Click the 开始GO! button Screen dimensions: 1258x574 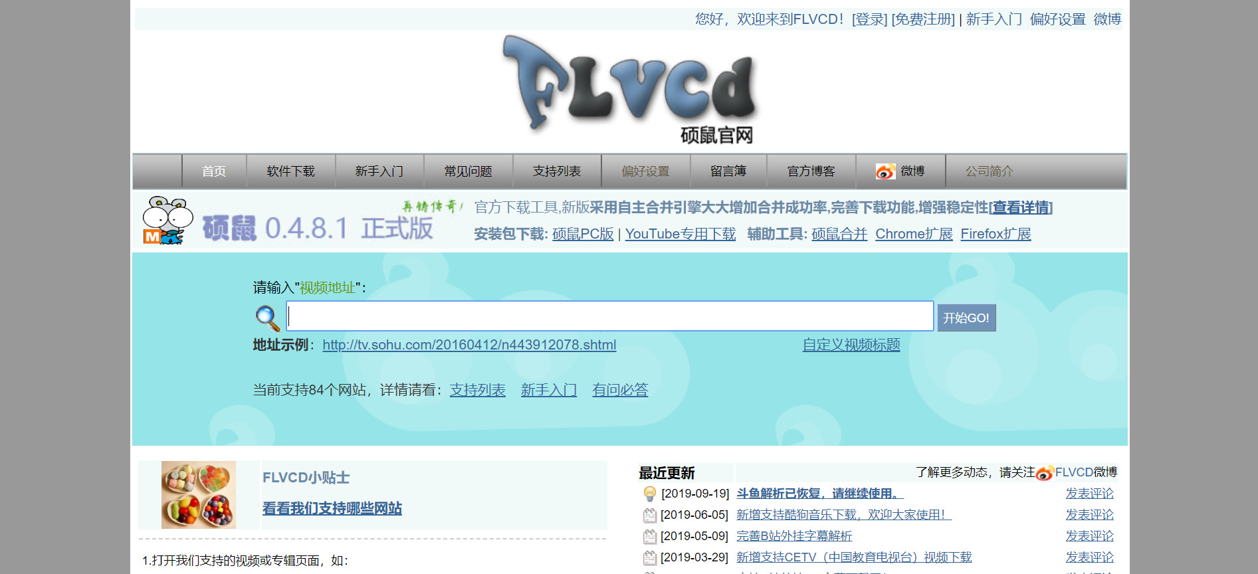(x=966, y=318)
